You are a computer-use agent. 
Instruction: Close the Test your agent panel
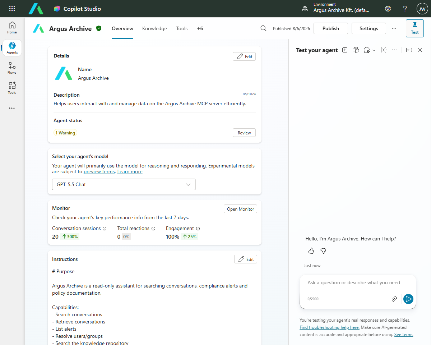click(x=420, y=50)
